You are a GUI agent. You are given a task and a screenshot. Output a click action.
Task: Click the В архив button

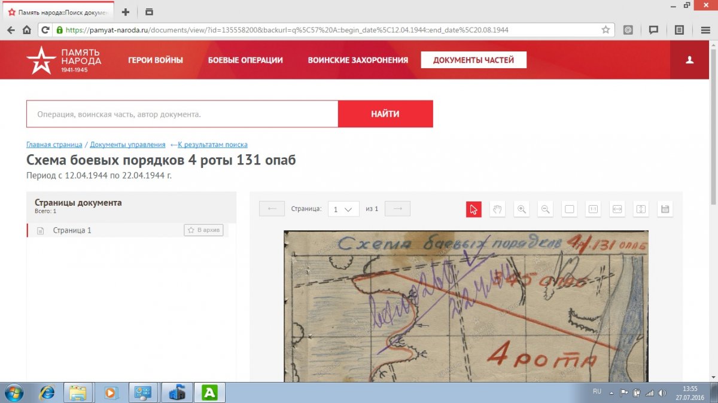203,230
